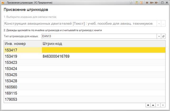Click the M+ memory add button
The image size is (170, 111).
click(x=152, y=2)
